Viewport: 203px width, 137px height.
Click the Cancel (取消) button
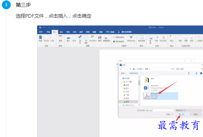tap(196, 114)
